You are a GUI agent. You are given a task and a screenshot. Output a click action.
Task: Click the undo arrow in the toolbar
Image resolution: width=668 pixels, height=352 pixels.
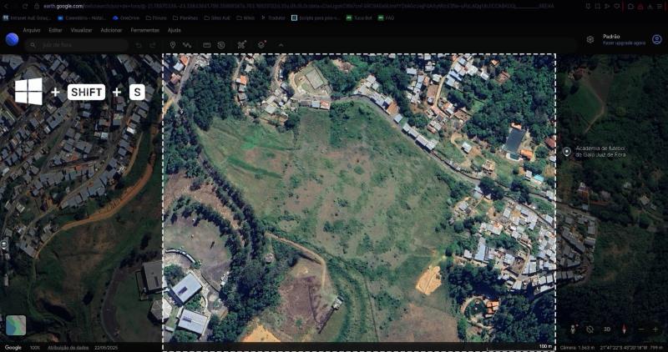139,44
